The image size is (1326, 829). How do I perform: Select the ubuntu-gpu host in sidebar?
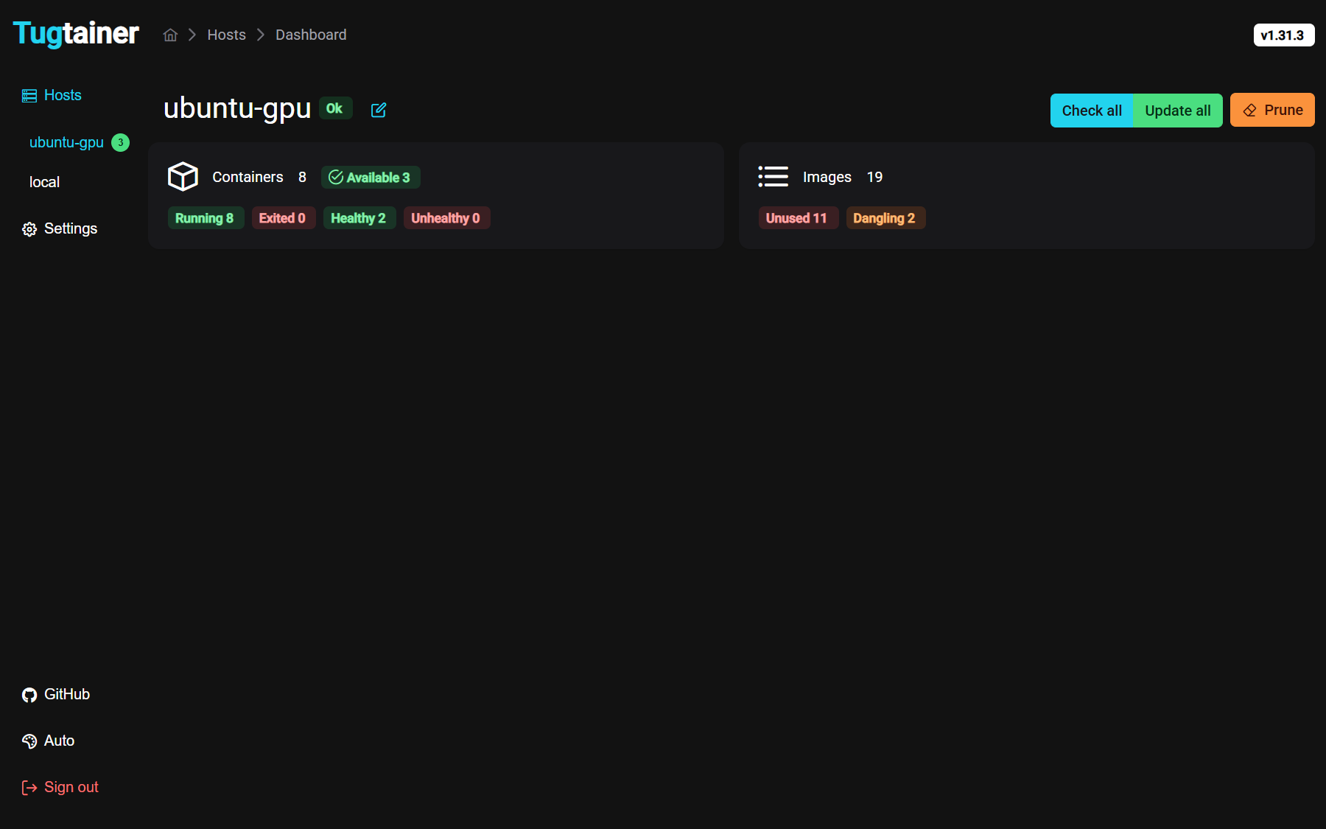click(66, 142)
